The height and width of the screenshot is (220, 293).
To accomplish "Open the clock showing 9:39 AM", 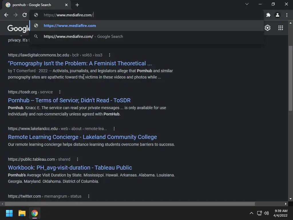I will click(x=280, y=213).
